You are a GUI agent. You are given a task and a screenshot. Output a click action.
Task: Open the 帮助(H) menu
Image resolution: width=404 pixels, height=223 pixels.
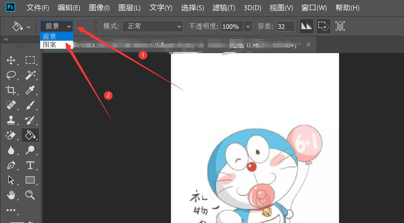pos(347,8)
